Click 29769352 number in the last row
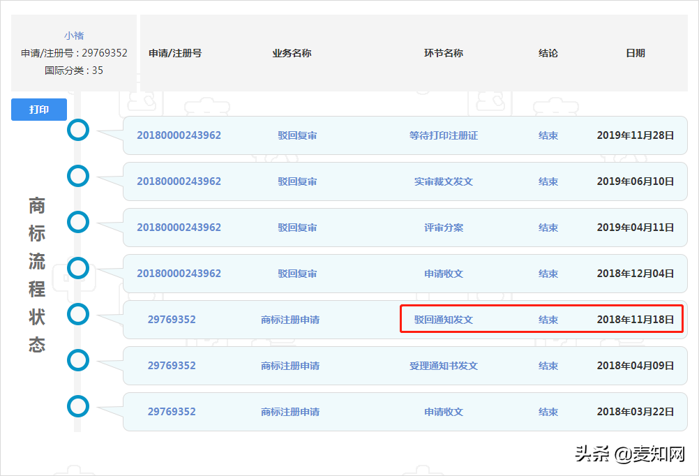The width and height of the screenshot is (699, 476). [x=172, y=412]
